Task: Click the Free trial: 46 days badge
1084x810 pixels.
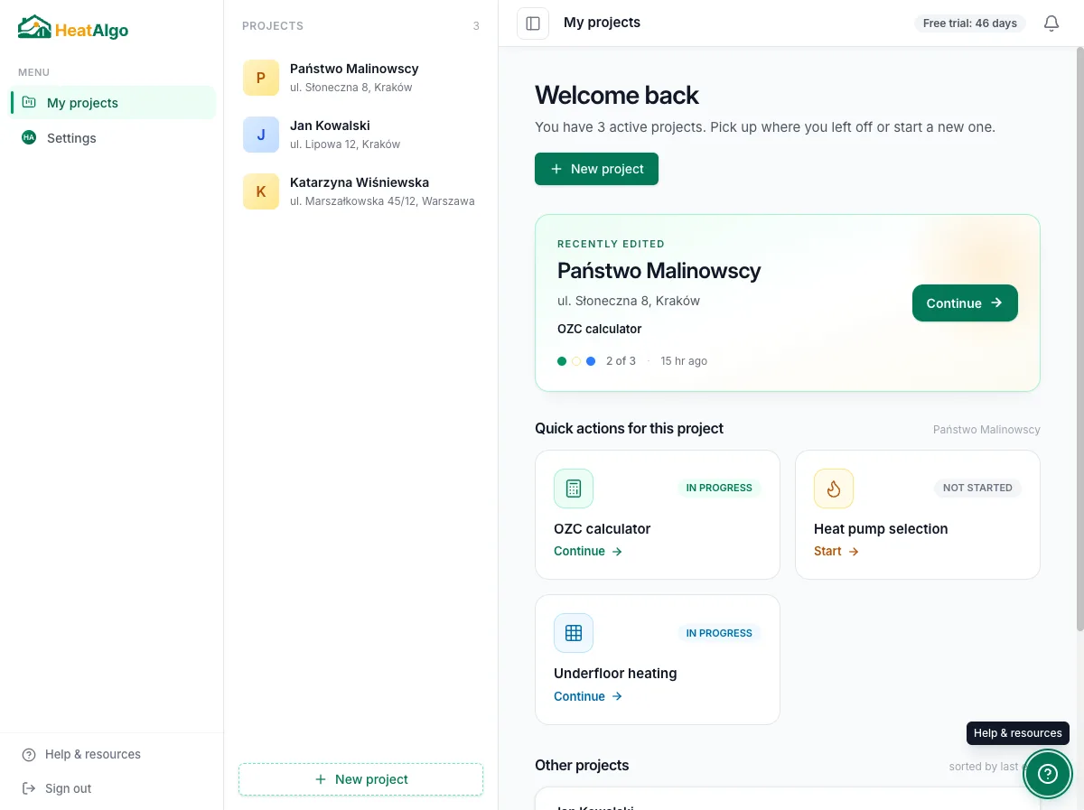Action: coord(970,23)
